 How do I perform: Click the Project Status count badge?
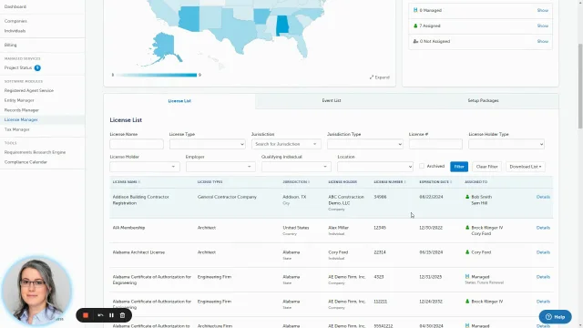coord(37,67)
